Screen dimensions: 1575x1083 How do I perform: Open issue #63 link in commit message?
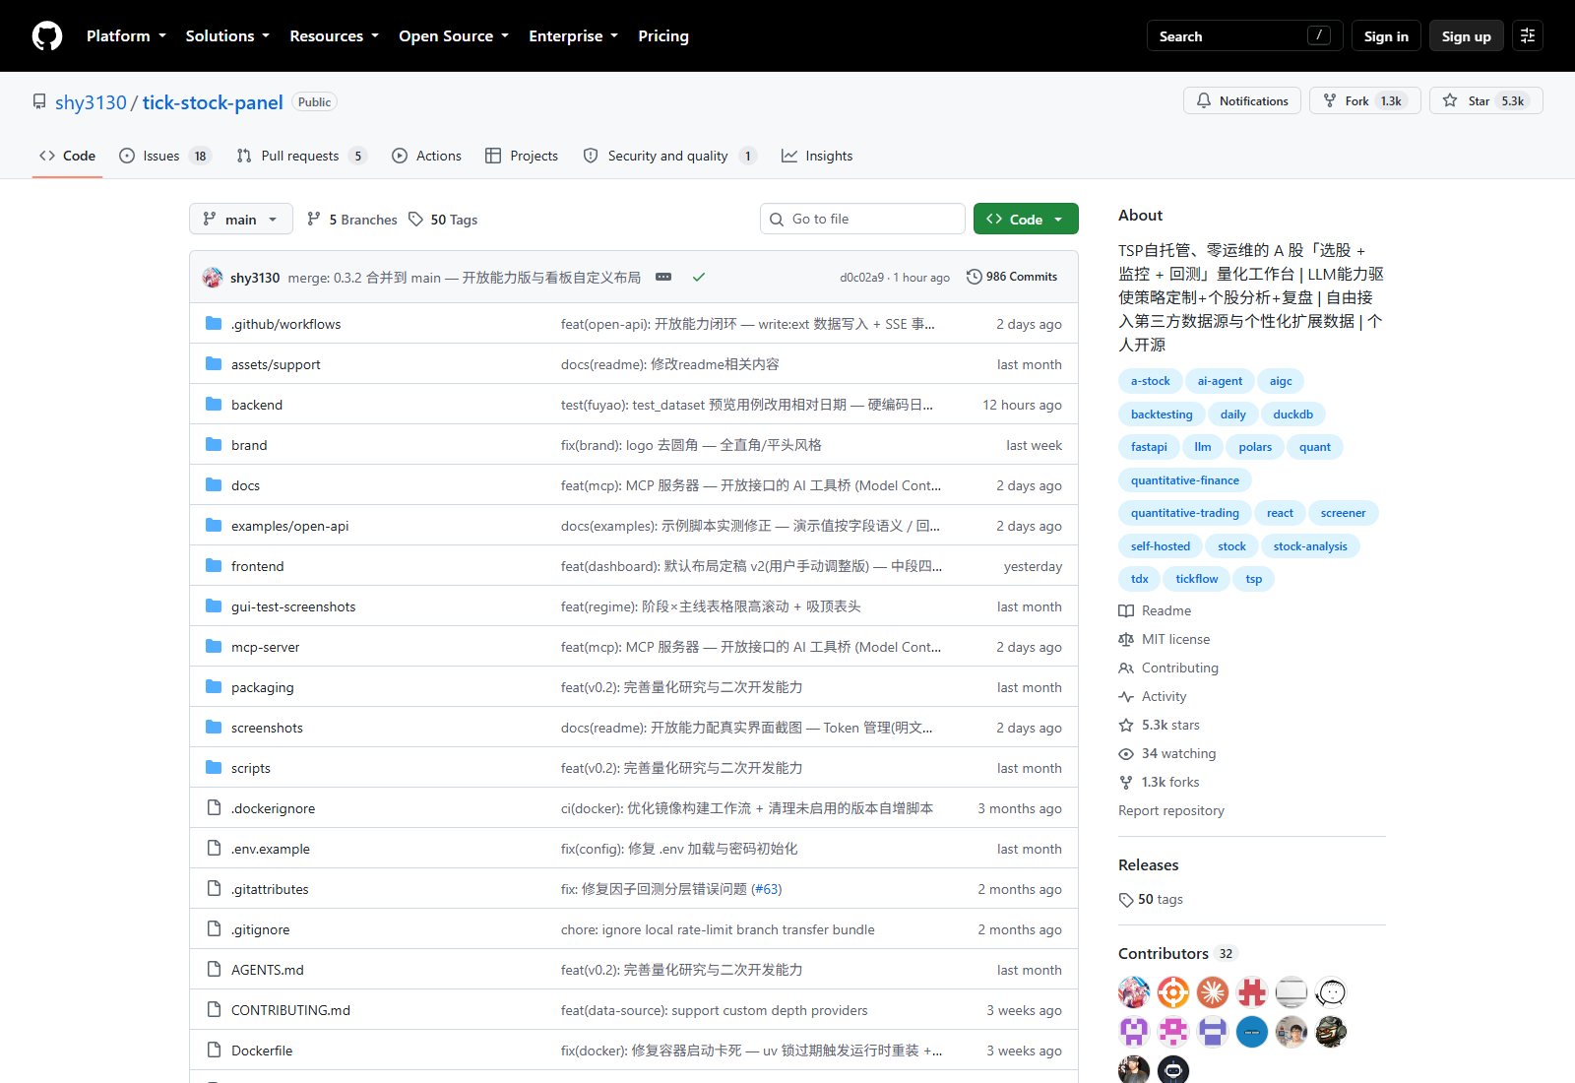766,889
